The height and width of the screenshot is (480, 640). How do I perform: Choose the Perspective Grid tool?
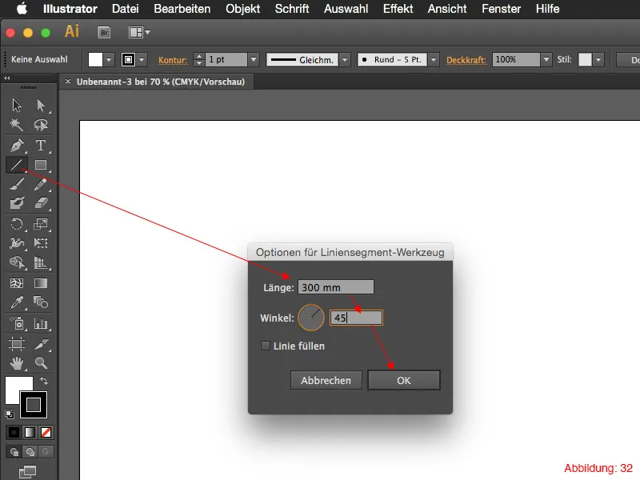tap(41, 262)
